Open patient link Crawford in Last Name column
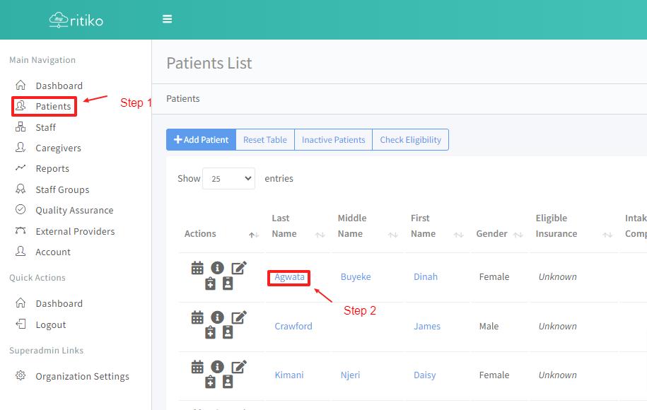The height and width of the screenshot is (410, 647). pyautogui.click(x=293, y=327)
